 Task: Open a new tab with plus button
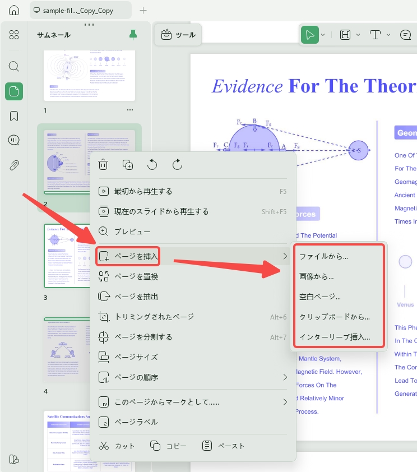click(143, 11)
